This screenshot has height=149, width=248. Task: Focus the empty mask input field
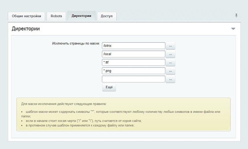[x=134, y=79]
